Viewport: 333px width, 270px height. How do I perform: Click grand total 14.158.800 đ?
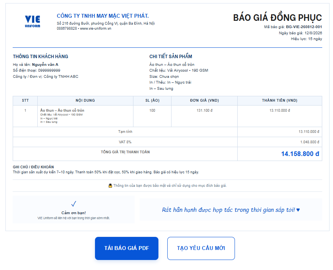pos(300,154)
